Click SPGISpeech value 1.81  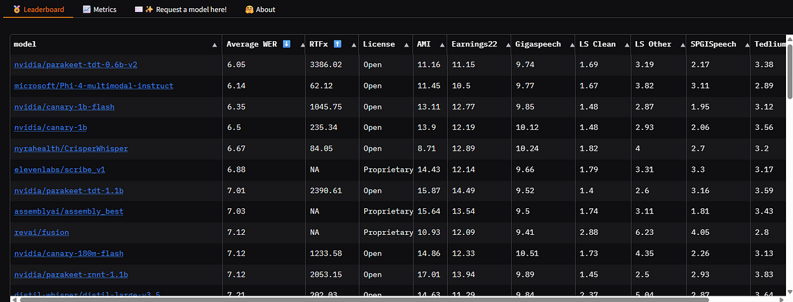tap(700, 211)
